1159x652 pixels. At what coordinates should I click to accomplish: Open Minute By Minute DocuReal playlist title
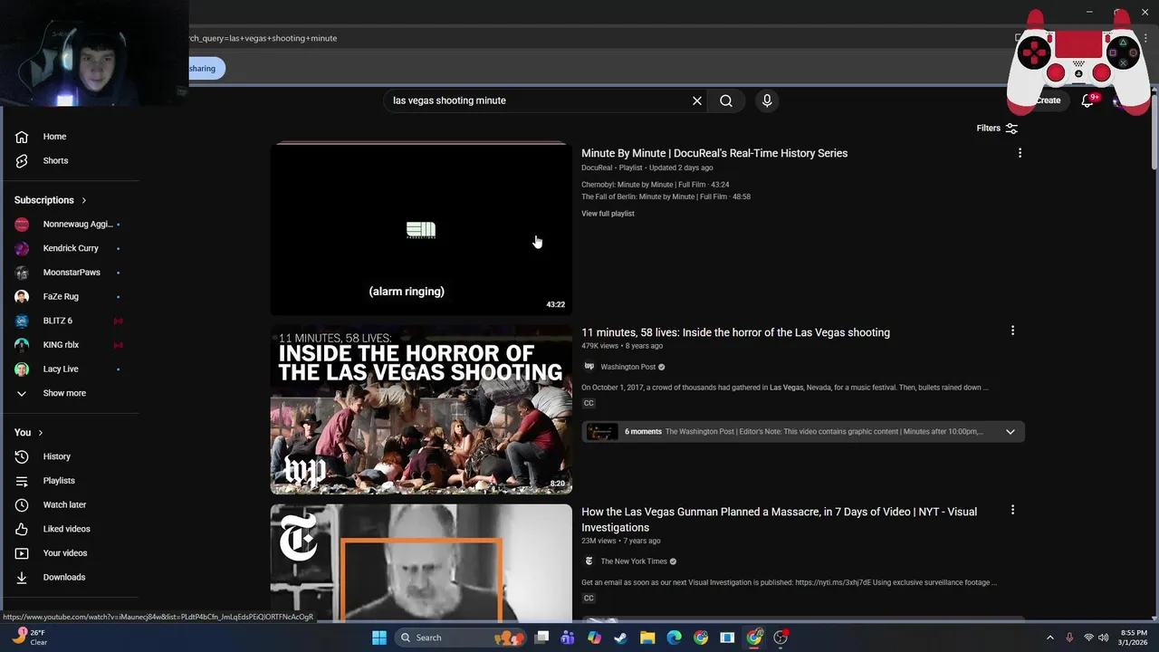coord(714,153)
